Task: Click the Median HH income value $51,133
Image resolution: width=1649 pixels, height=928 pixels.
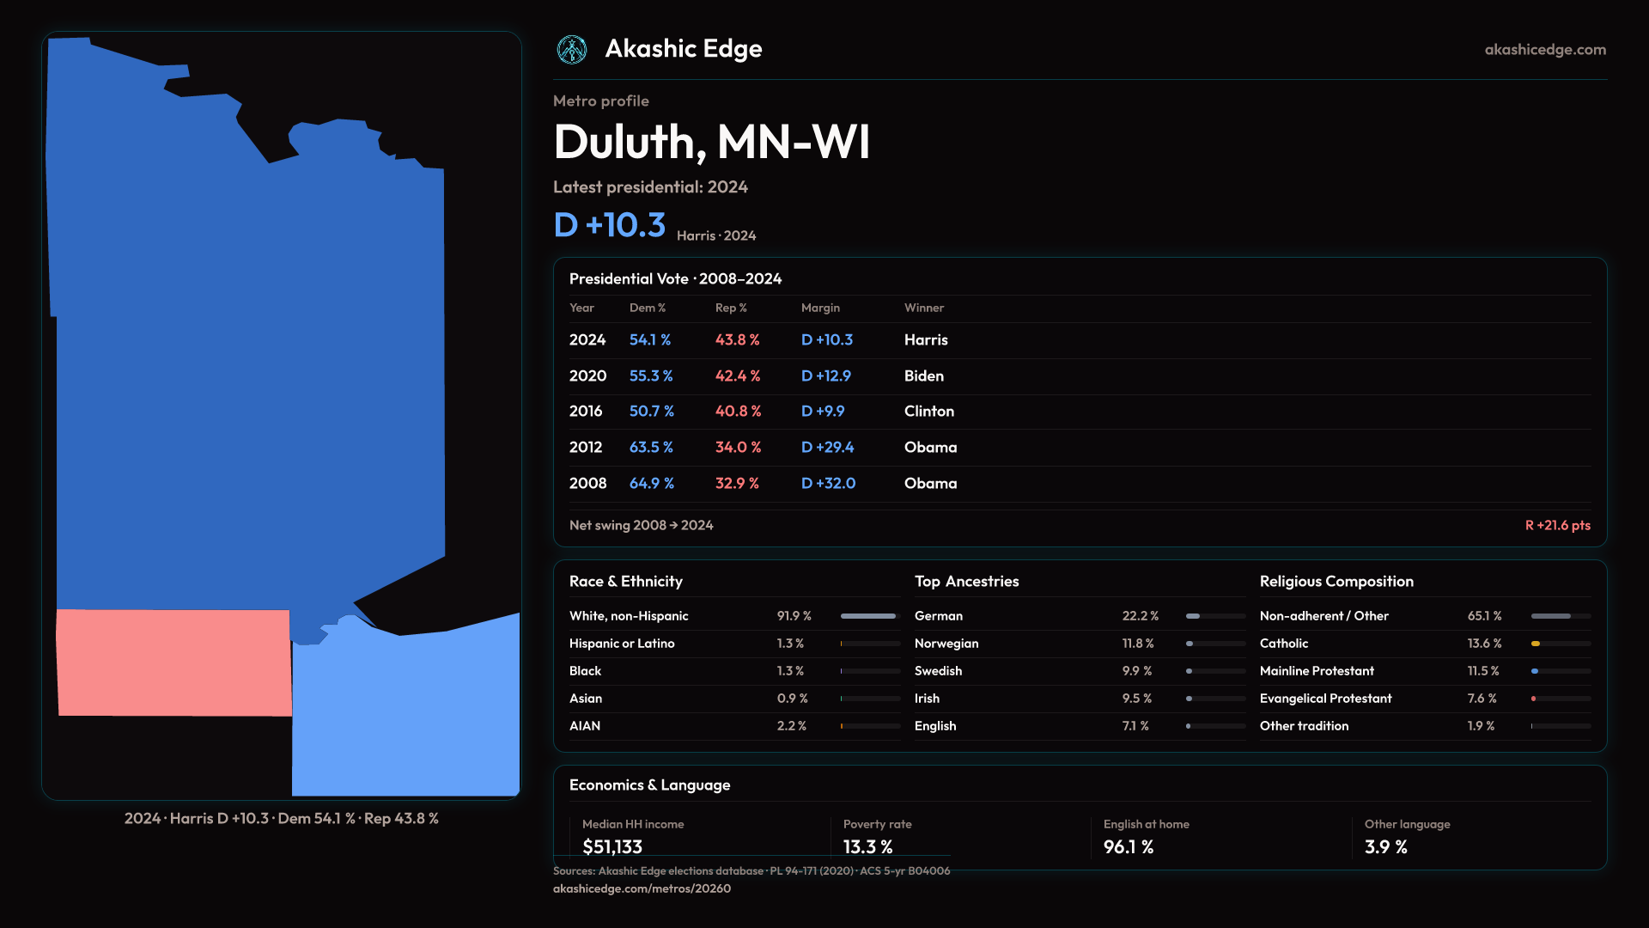Action: tap(612, 846)
